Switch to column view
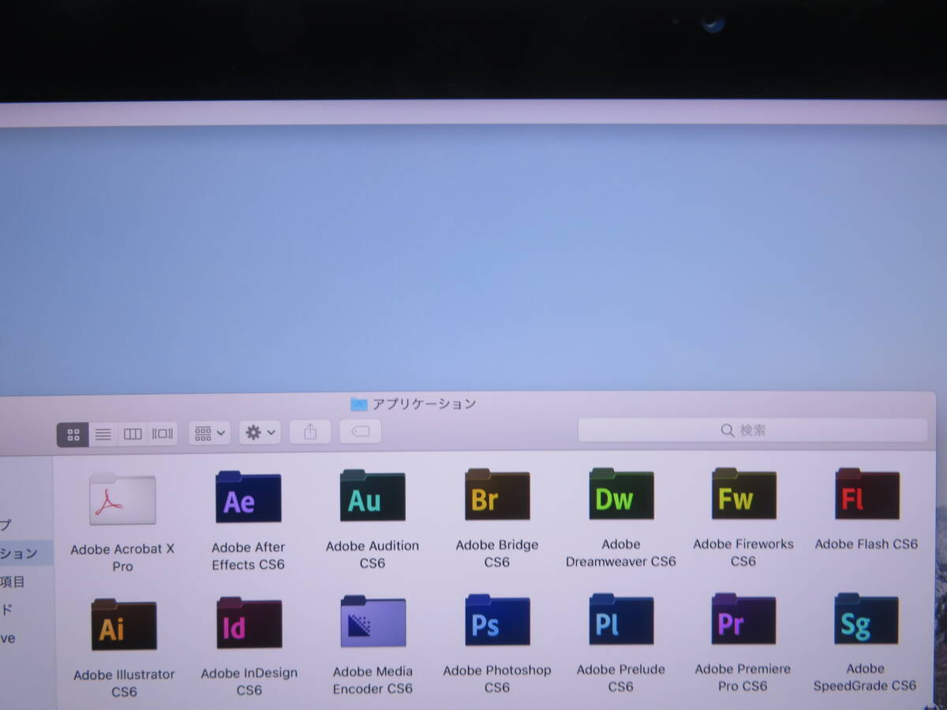This screenshot has height=710, width=947. [x=132, y=433]
